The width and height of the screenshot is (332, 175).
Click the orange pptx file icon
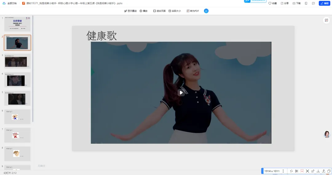pyautogui.click(x=23, y=3)
